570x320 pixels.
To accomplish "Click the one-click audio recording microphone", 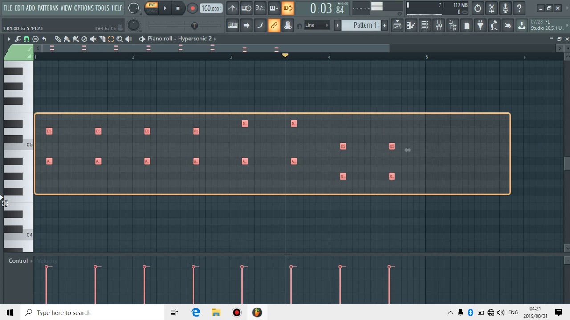I will 505,8.
